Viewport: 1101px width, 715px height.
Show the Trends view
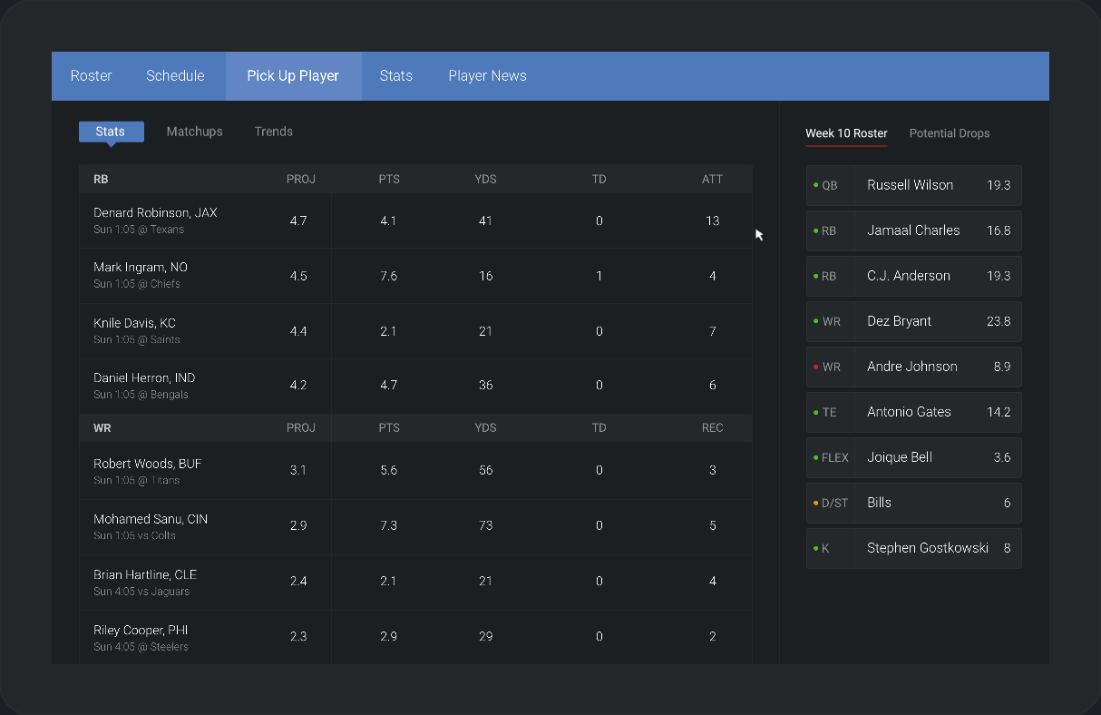pos(274,132)
